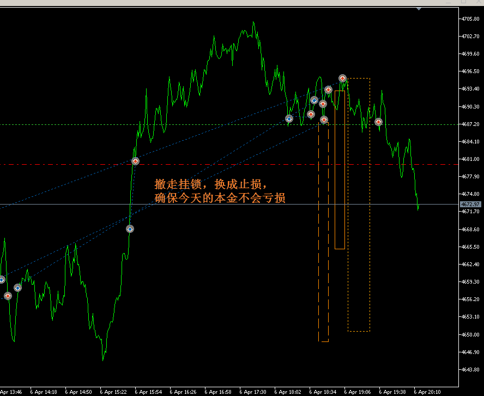484x396 pixels.
Task: Click the topmost sell arrow marker near 4695
Action: click(342, 79)
